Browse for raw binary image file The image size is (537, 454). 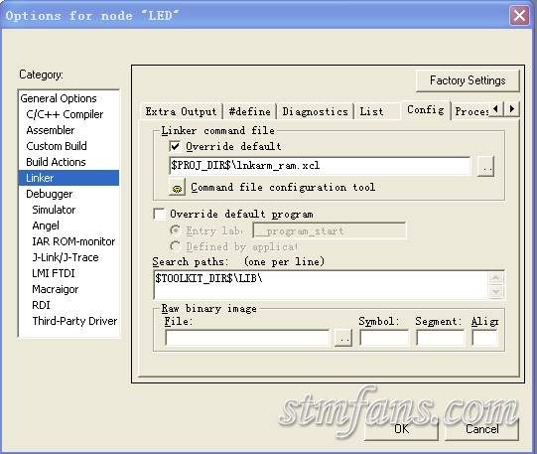pyautogui.click(x=343, y=339)
